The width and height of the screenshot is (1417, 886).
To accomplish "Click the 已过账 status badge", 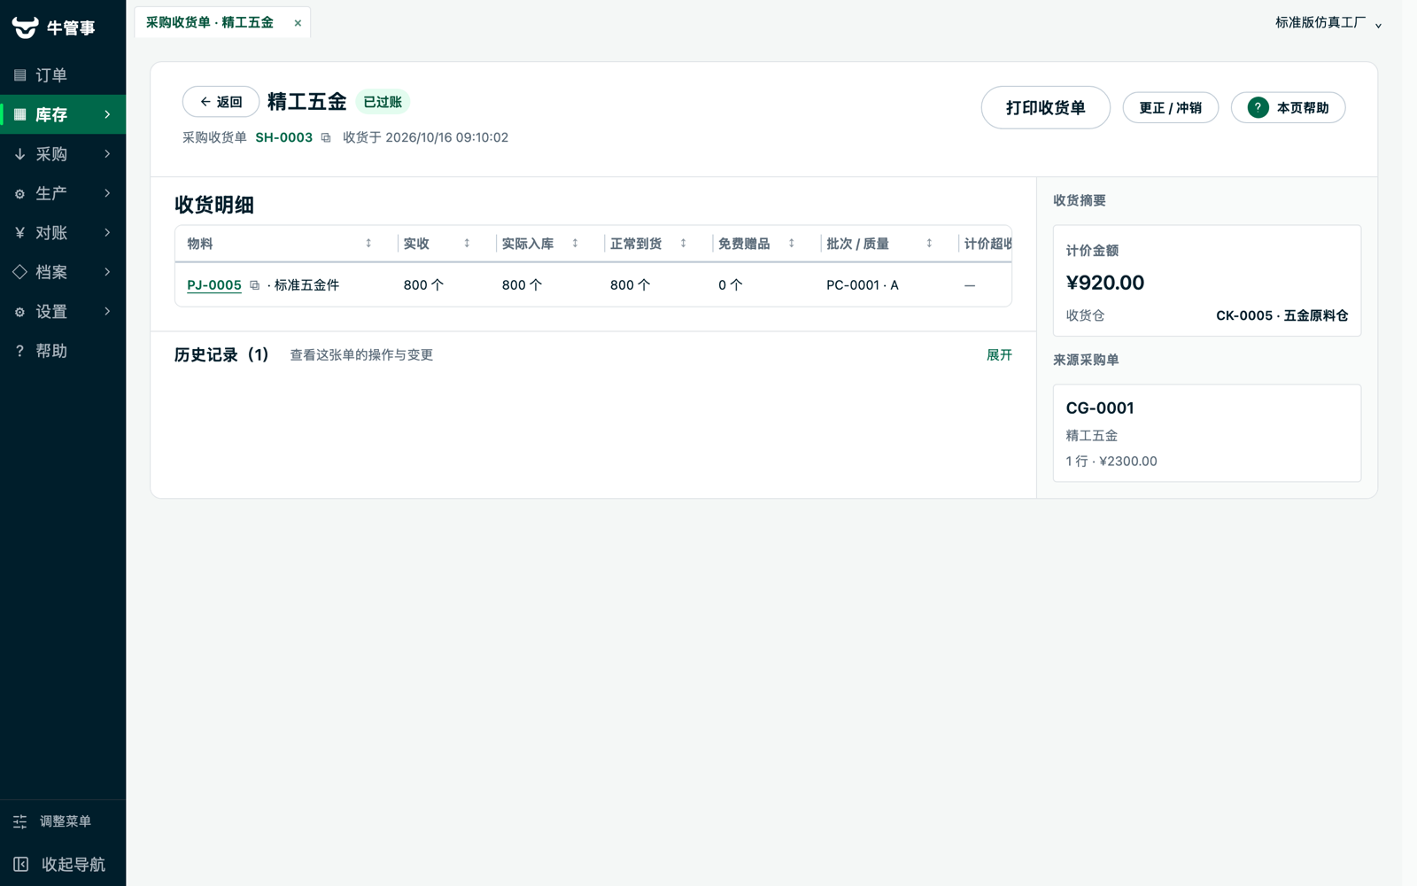I will coord(383,102).
